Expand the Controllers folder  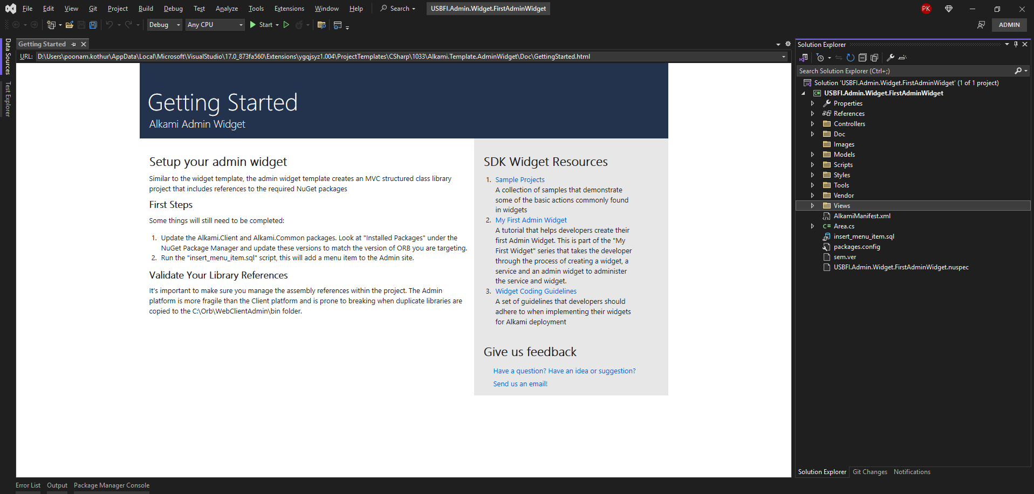pos(812,124)
